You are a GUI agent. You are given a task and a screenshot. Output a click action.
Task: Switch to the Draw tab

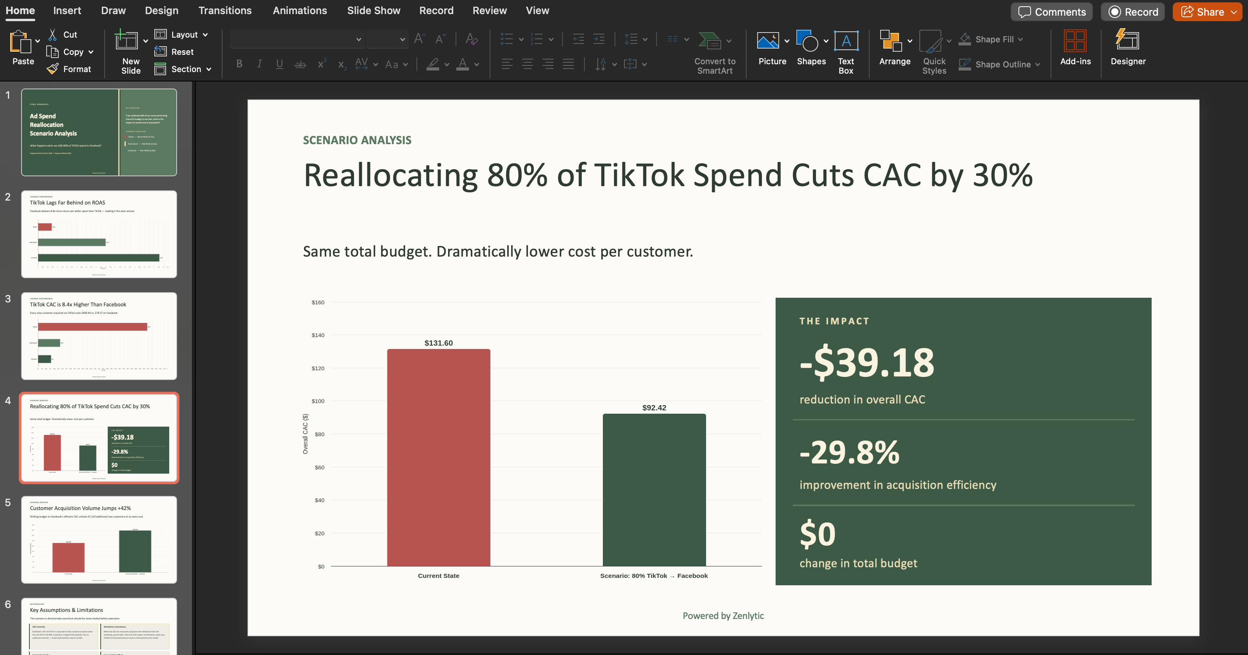[x=113, y=11]
